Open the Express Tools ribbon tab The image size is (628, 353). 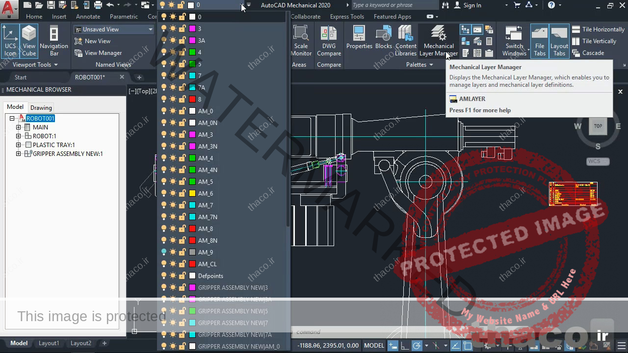pyautogui.click(x=347, y=17)
